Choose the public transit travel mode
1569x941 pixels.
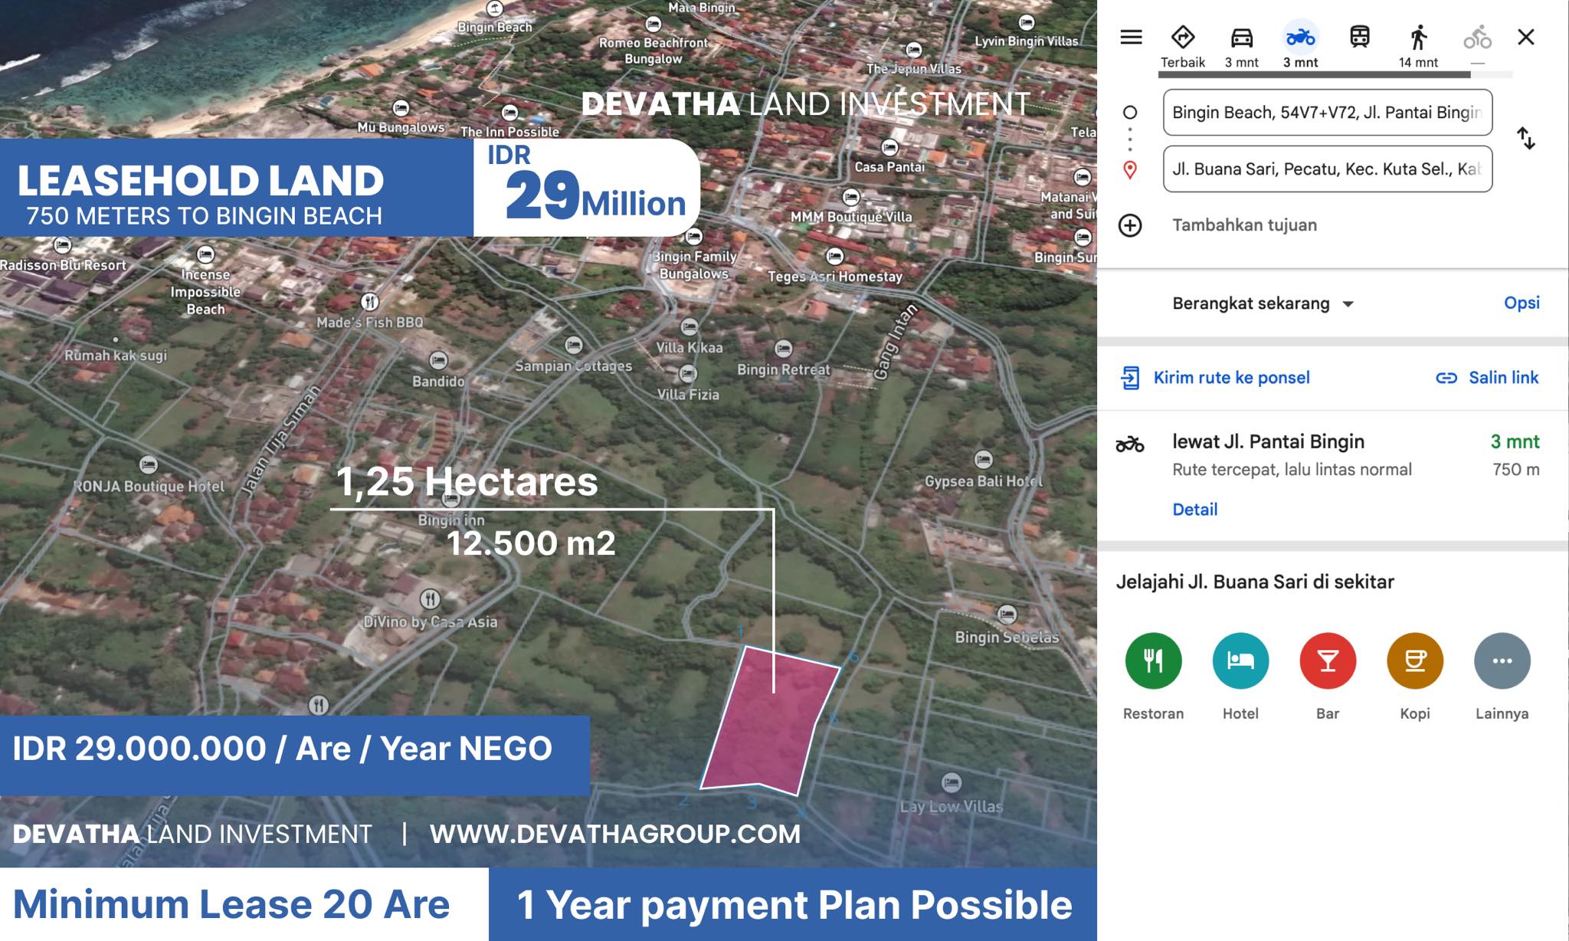point(1359,37)
